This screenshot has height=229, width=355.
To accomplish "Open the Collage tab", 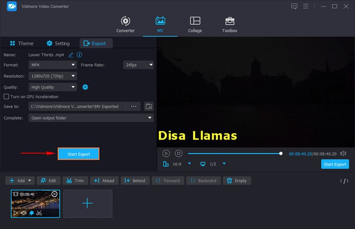I will (x=195, y=24).
